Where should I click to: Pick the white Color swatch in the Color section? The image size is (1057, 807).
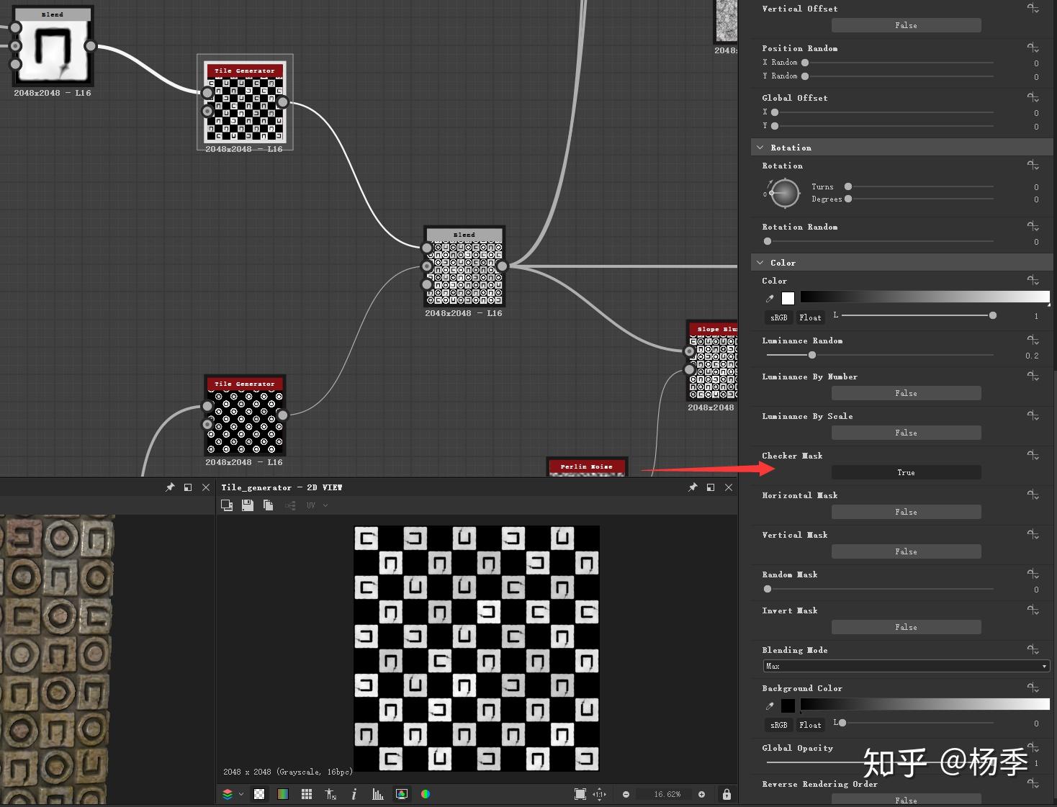pos(788,298)
